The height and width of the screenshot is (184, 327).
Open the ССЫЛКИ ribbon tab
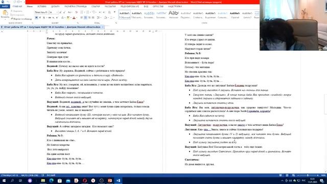(96, 7)
